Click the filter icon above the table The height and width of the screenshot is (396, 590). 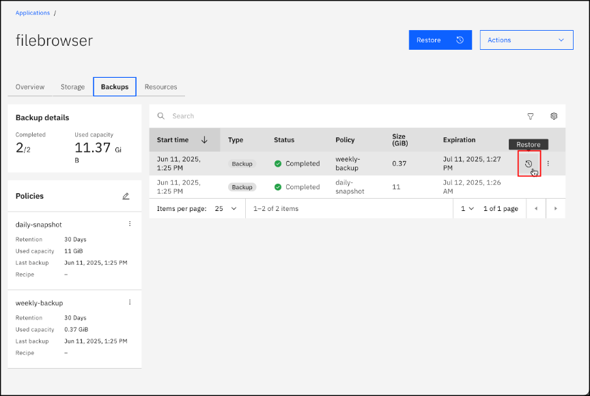click(531, 116)
